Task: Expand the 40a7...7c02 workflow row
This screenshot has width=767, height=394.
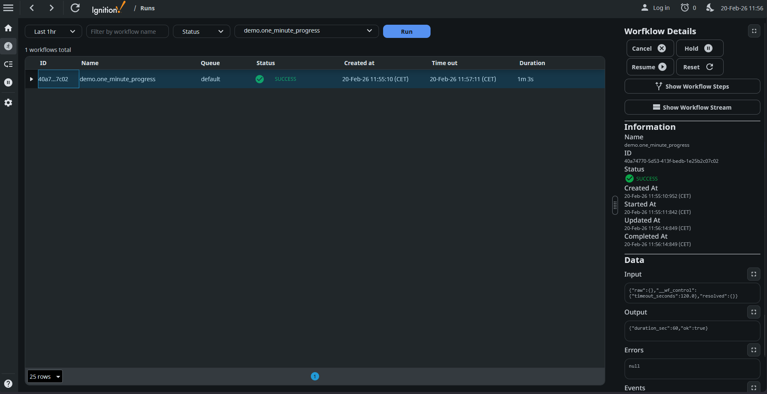Action: tap(31, 79)
